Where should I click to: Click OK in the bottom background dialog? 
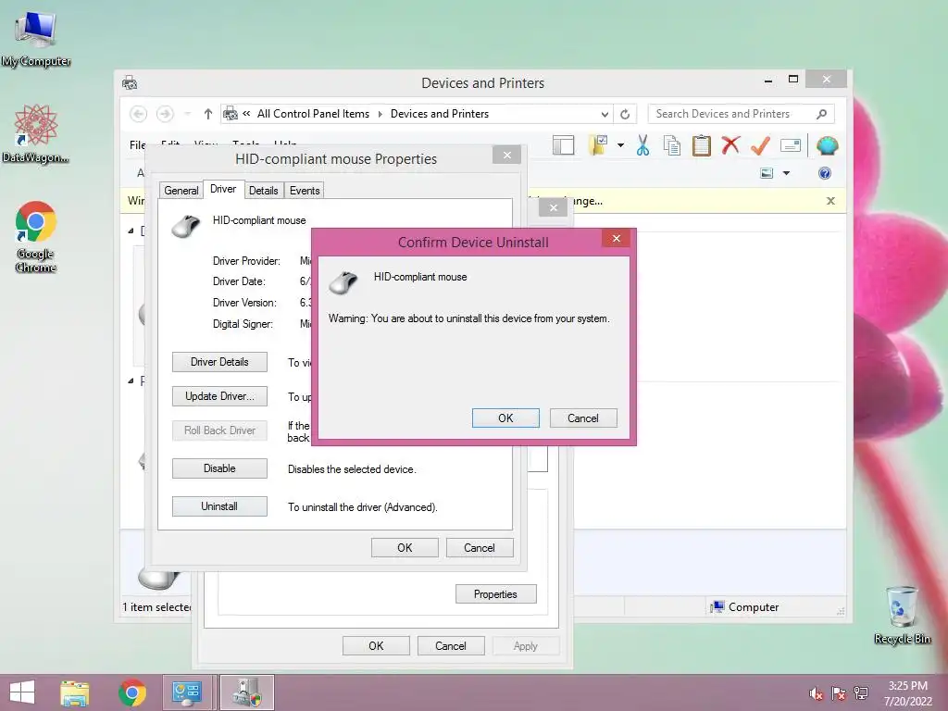tap(376, 645)
